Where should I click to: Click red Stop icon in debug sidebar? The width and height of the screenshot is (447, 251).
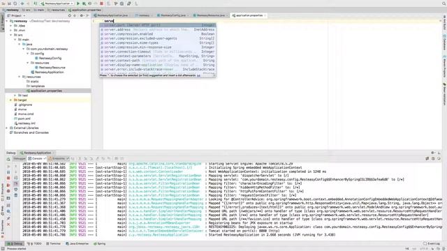pos(8,178)
